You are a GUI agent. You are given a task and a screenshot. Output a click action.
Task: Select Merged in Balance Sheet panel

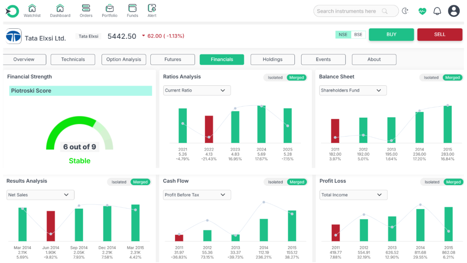coord(452,77)
